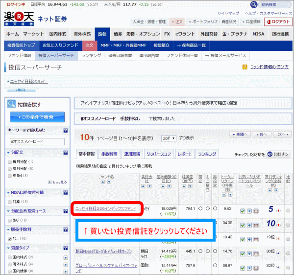Viewport: 294px width, 275px height.
Task: Click help icon beside 分配金再投資コース
Action: point(66,211)
